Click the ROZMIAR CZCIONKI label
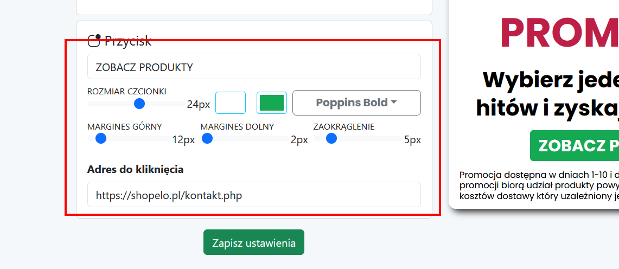This screenshot has height=269, width=619. pos(126,91)
